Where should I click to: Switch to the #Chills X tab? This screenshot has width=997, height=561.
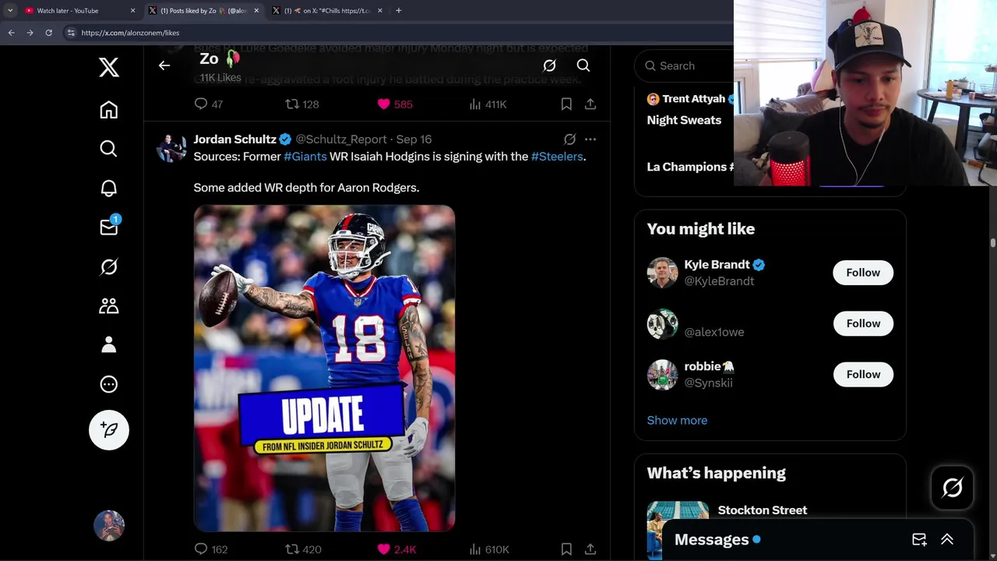pyautogui.click(x=327, y=11)
